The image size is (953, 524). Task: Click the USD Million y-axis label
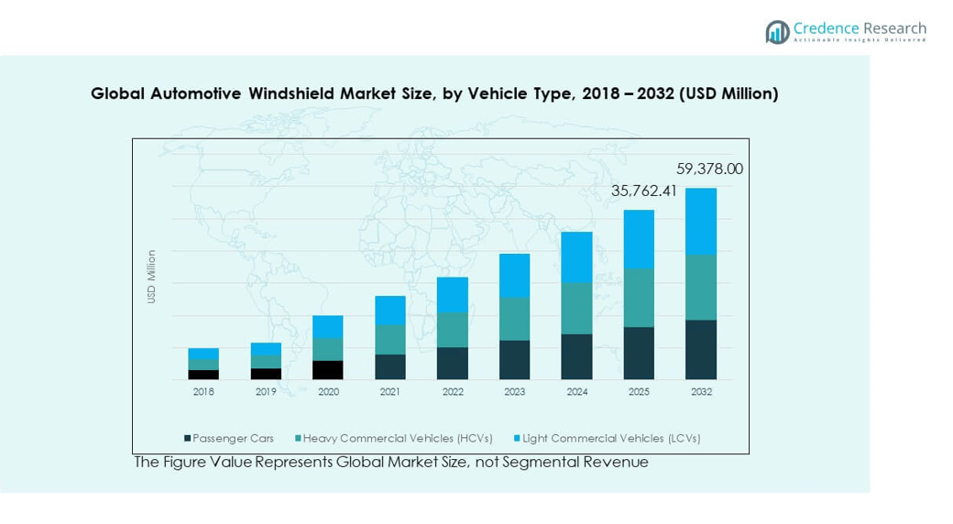152,277
